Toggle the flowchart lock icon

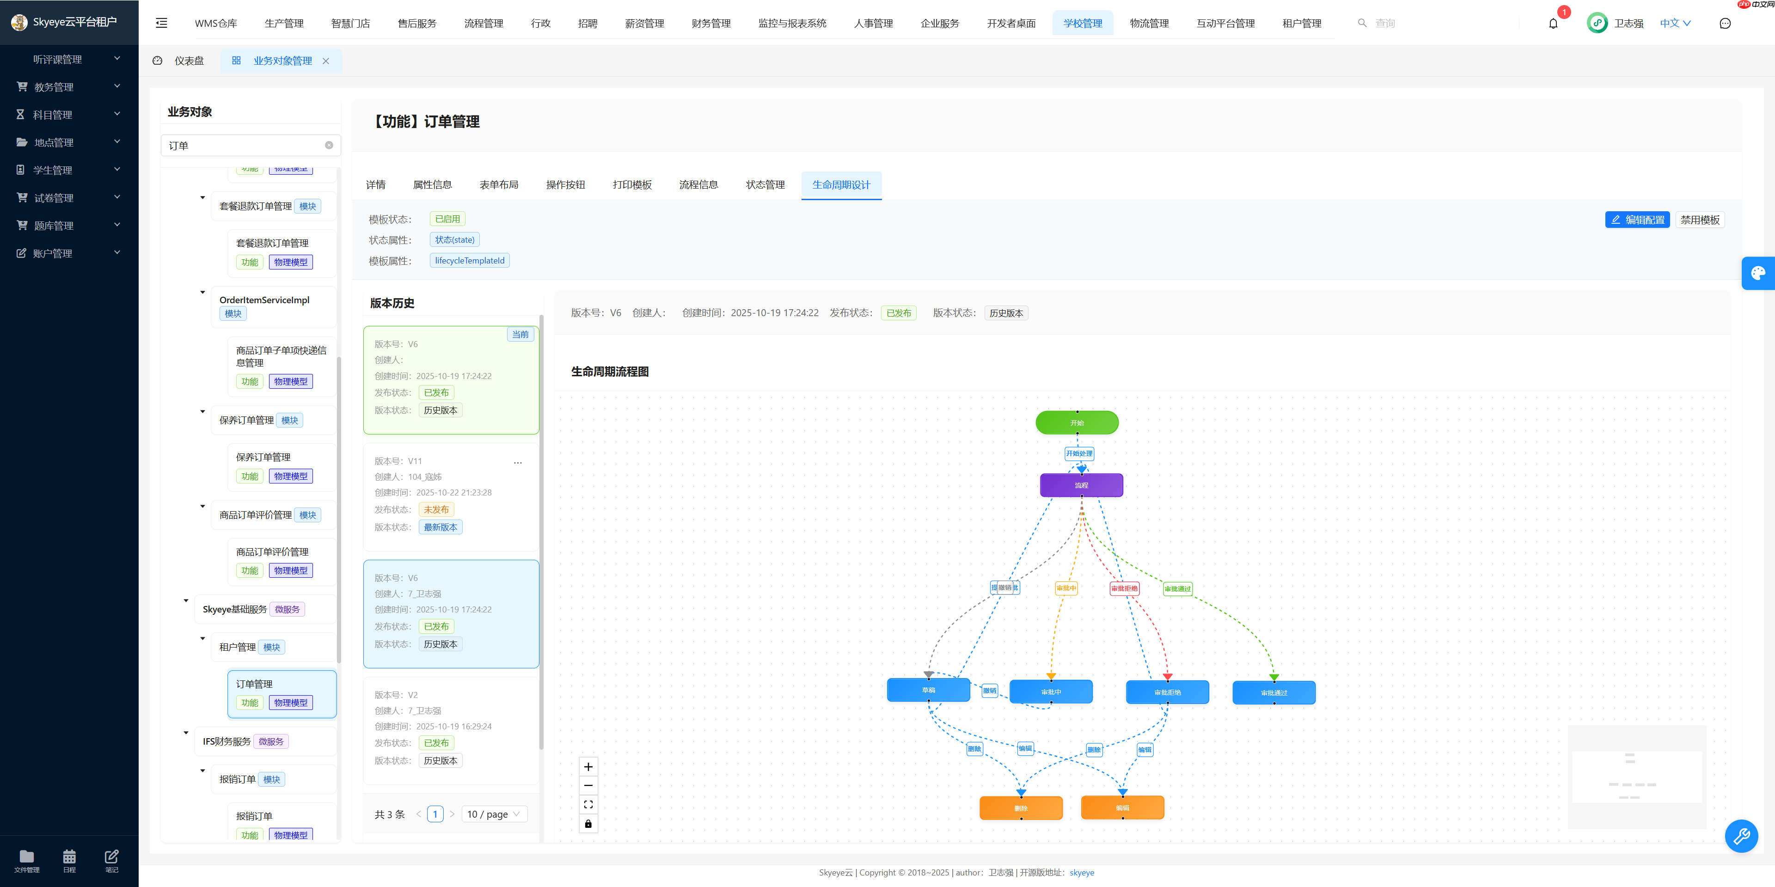click(588, 824)
